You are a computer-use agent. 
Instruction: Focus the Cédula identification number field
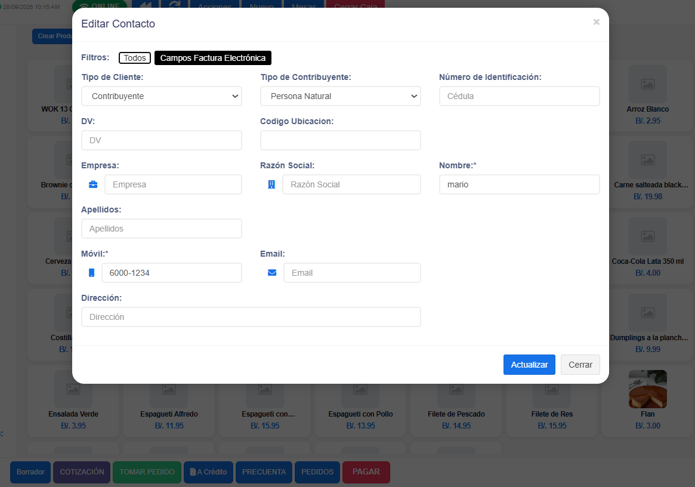point(520,96)
